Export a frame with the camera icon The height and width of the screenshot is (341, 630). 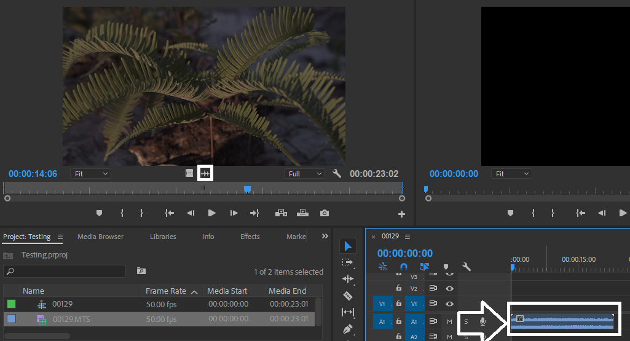pyautogui.click(x=325, y=213)
